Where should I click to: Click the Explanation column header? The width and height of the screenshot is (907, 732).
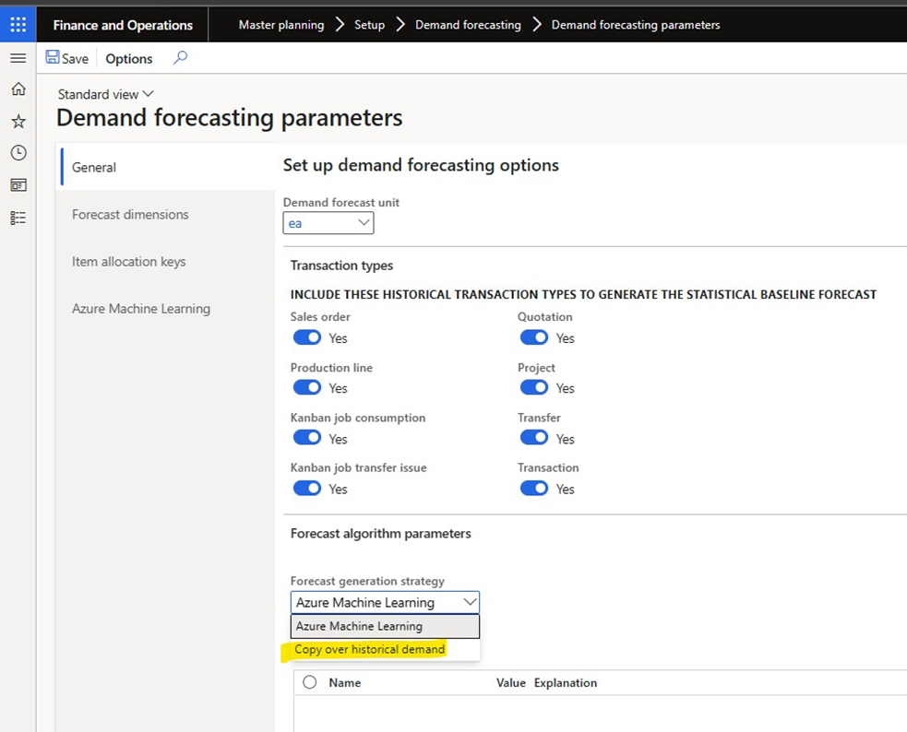565,682
